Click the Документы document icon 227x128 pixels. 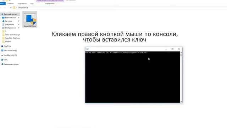3,25
